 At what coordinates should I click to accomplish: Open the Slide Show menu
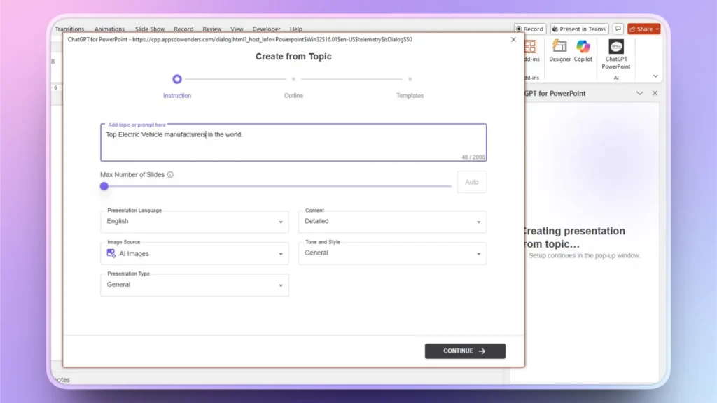[x=149, y=29]
